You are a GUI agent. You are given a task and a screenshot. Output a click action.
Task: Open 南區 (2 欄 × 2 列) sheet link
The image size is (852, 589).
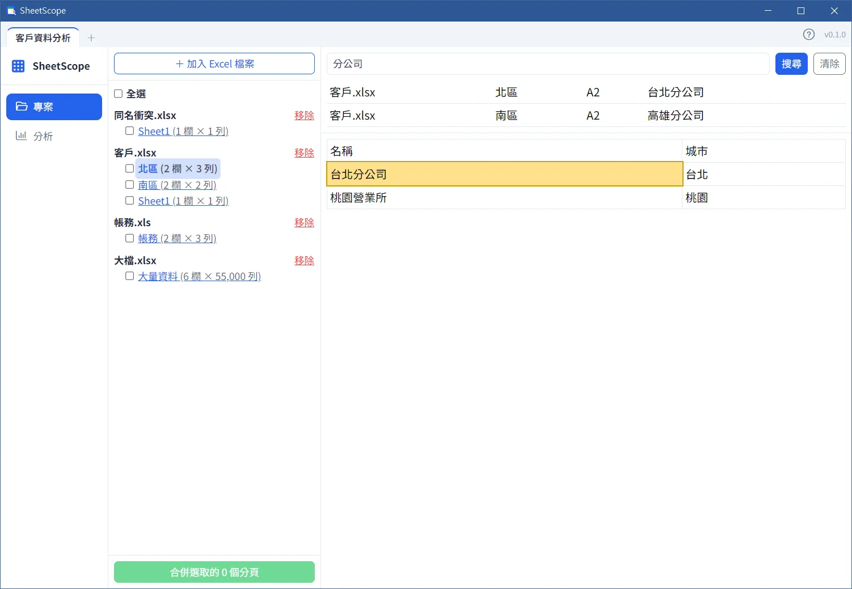click(177, 185)
